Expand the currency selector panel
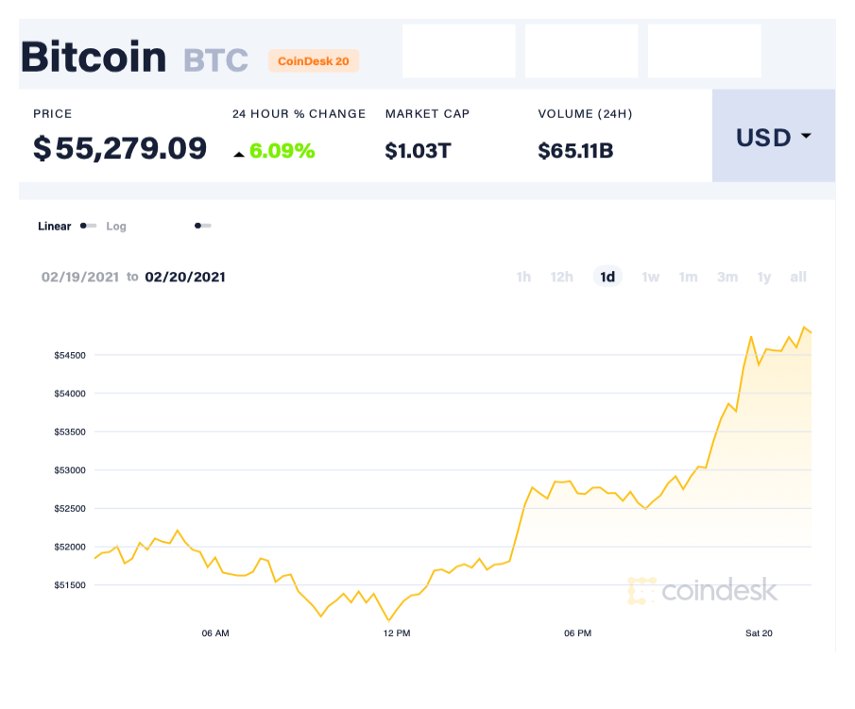The height and width of the screenshot is (709, 855). coord(773,137)
